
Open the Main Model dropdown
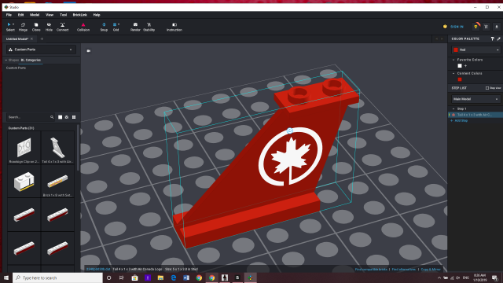(x=475, y=99)
